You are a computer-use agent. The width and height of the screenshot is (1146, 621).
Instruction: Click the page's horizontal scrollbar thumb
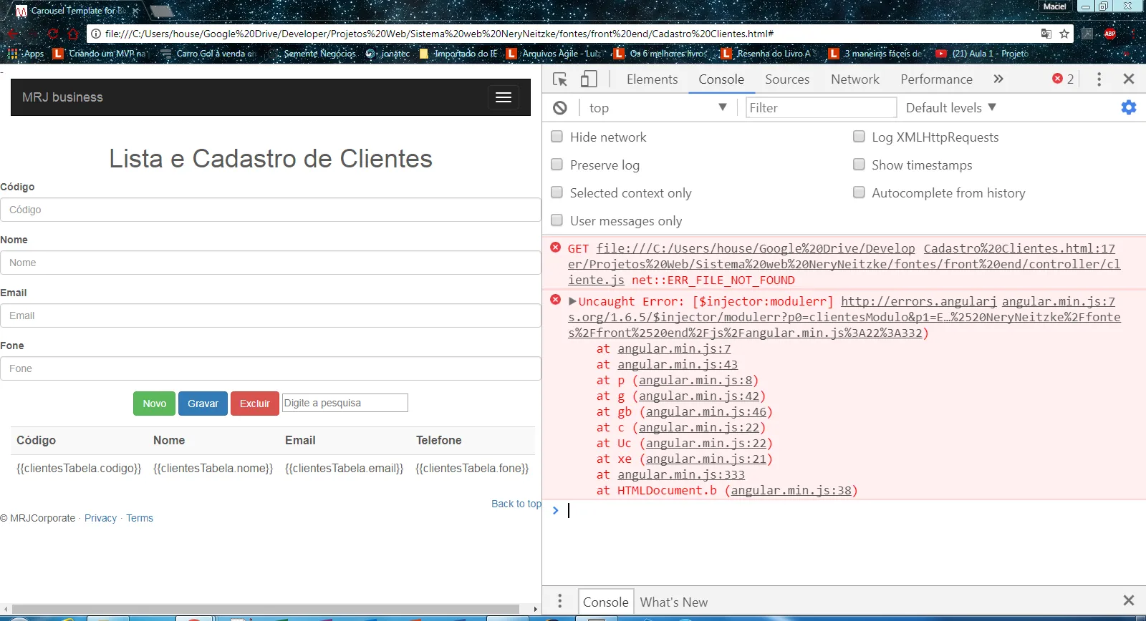pos(266,610)
